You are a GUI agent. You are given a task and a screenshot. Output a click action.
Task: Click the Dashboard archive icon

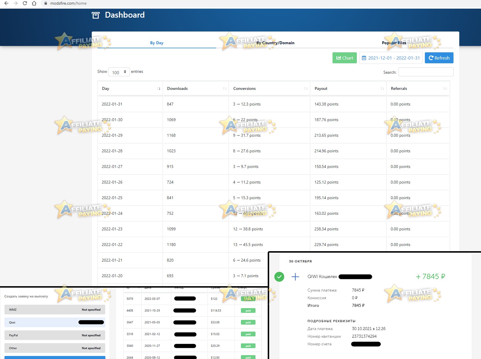click(x=96, y=15)
